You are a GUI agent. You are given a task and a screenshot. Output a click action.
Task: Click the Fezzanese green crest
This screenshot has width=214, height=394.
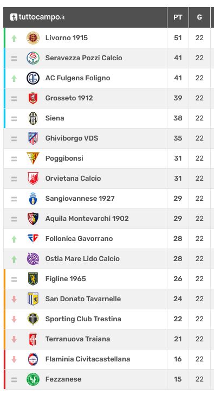pyautogui.click(x=33, y=379)
